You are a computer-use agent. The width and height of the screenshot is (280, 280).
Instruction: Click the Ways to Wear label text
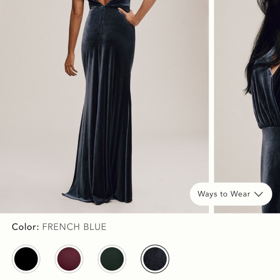224,194
